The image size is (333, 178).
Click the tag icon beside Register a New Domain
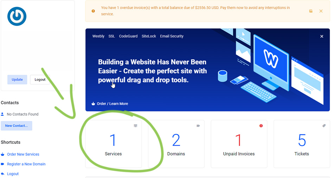2,164
